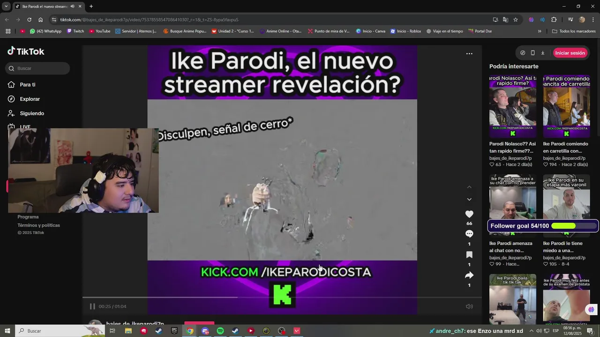Screen dimensions: 600x337
Task: Open Chrome extensions puzzle icon
Action: coord(554,20)
